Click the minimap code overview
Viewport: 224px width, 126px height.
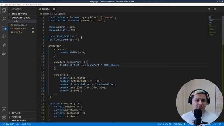tap(214, 26)
